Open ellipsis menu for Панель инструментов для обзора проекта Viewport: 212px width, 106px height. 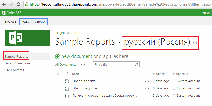click(x=147, y=96)
